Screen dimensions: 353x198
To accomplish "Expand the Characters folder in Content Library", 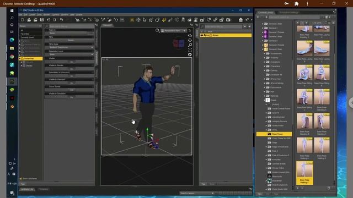I will [x=264, y=66].
